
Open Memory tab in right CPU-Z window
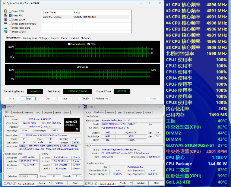pos(110,112)
